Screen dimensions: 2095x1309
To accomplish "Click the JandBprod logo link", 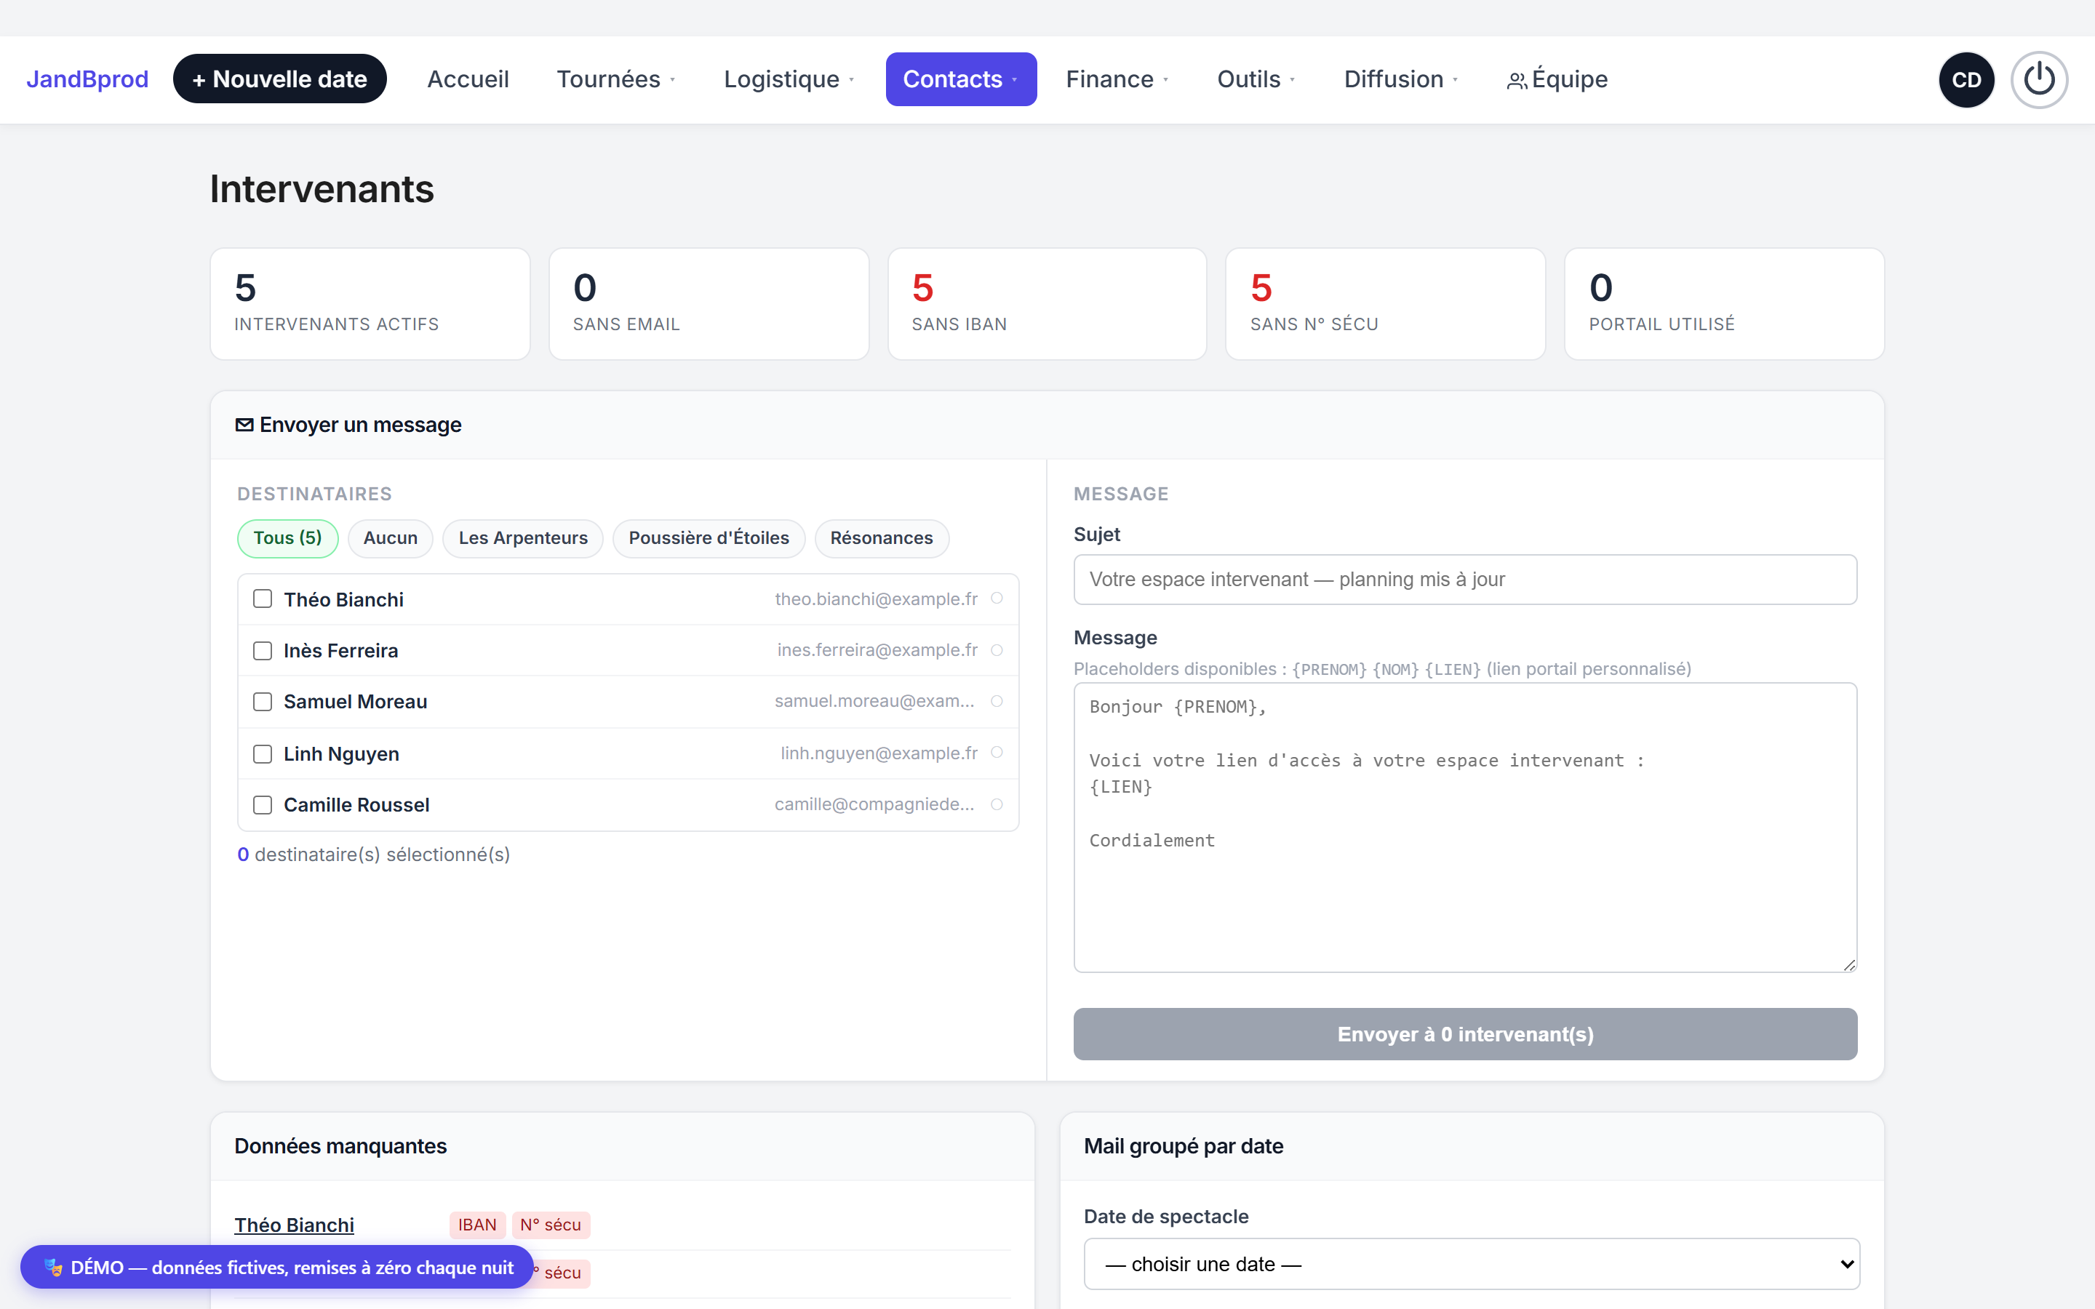I will pyautogui.click(x=87, y=79).
